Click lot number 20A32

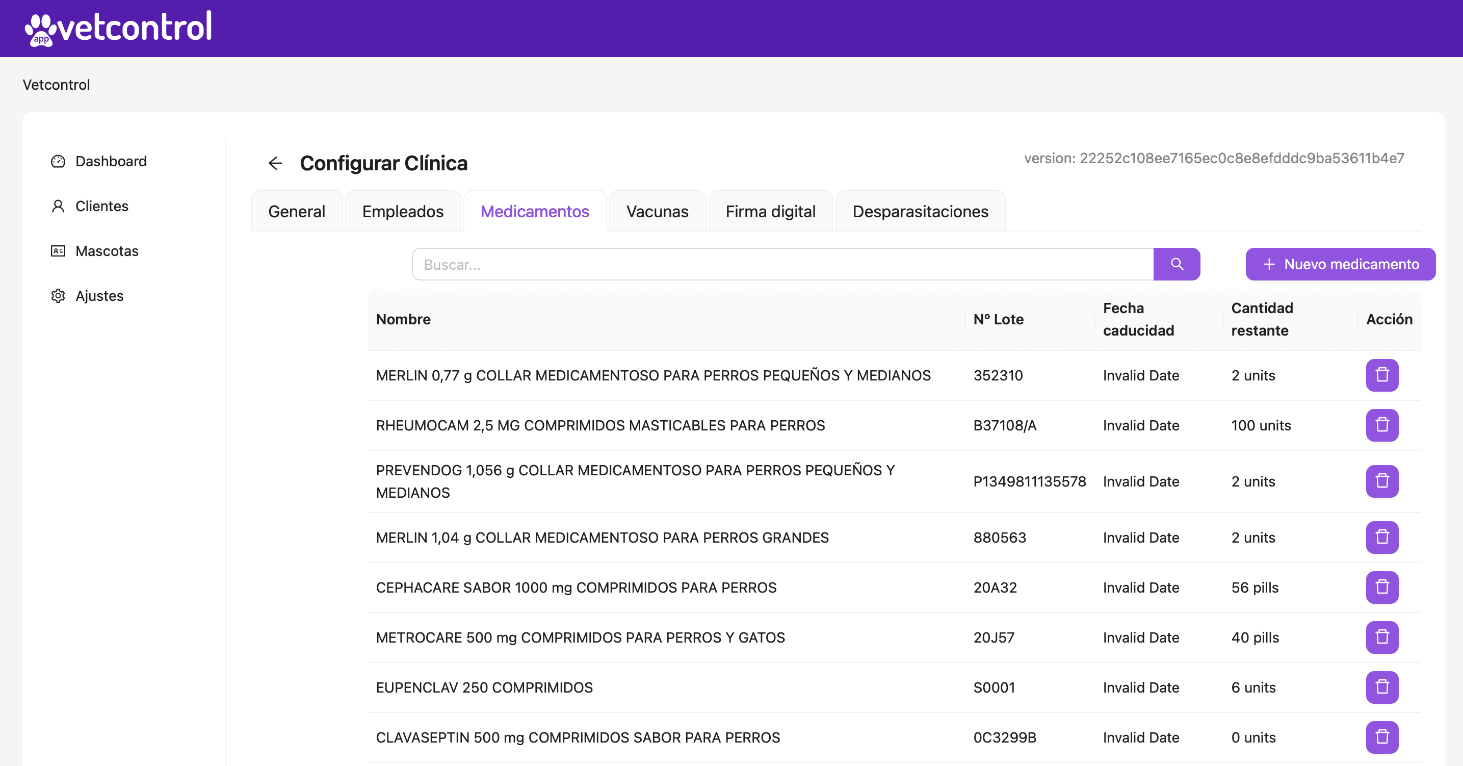point(995,588)
